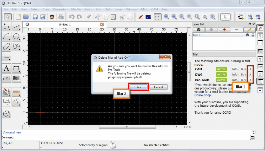The height and width of the screenshot is (151, 266).
Task: Click the red pencil toolbar icon
Action: tap(141, 17)
